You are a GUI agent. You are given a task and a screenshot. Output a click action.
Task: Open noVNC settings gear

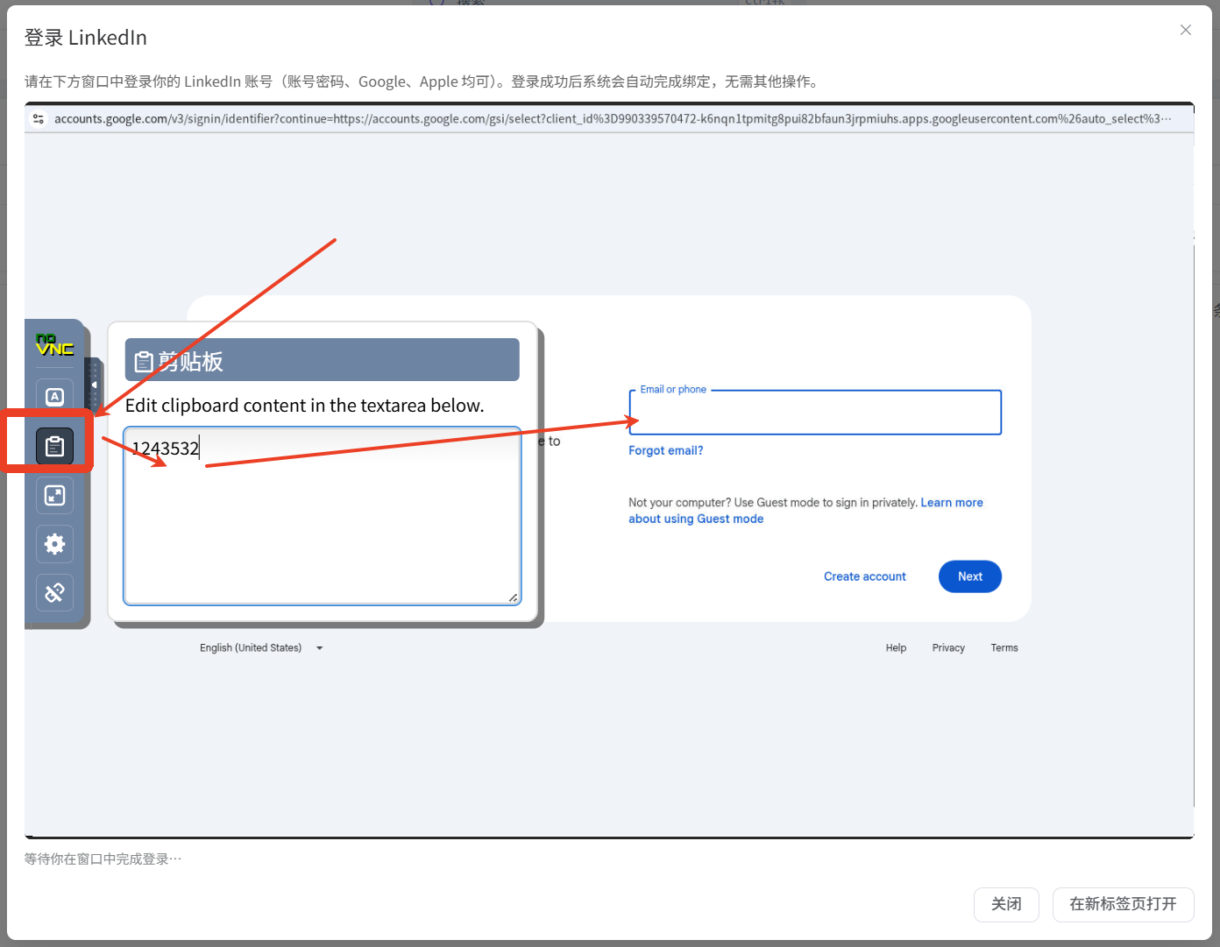coord(54,544)
